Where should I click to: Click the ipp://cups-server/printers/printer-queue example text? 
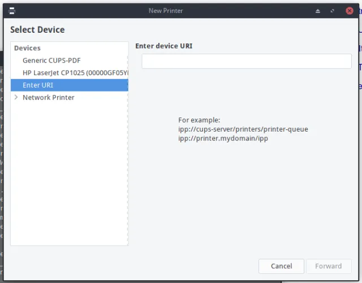click(243, 129)
